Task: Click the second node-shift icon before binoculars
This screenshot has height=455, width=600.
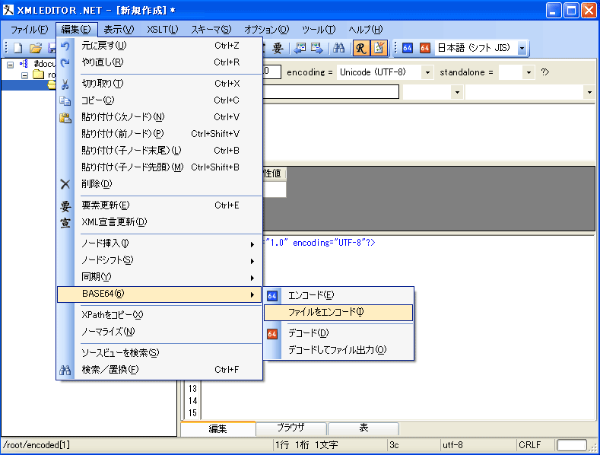Action: 317,48
